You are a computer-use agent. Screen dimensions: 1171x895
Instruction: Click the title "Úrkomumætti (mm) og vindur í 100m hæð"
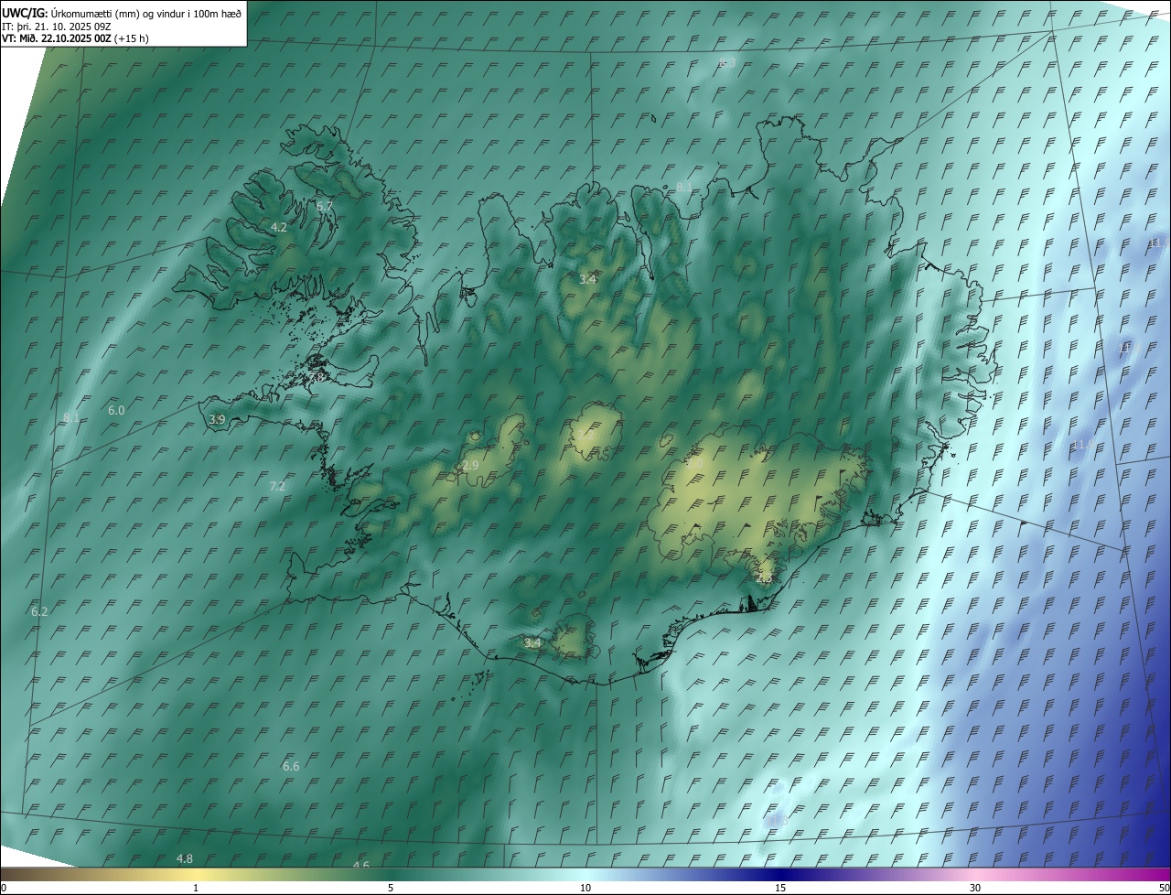[145, 13]
